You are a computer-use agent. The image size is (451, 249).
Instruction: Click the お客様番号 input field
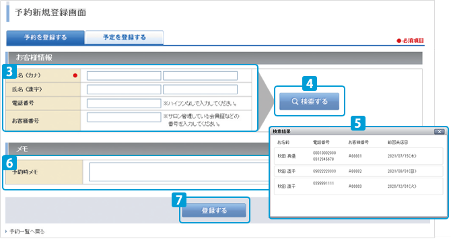click(124, 117)
